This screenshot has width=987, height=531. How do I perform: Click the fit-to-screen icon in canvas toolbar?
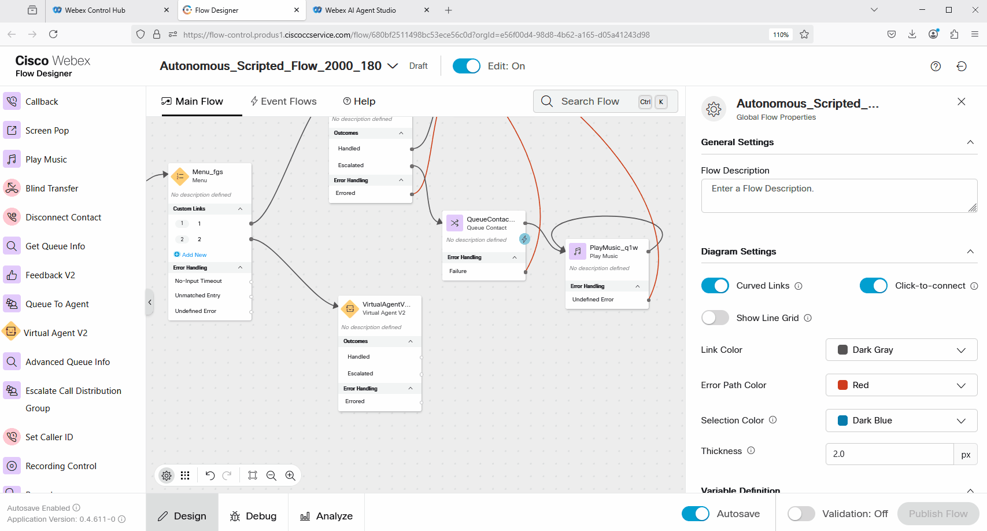[x=253, y=475]
